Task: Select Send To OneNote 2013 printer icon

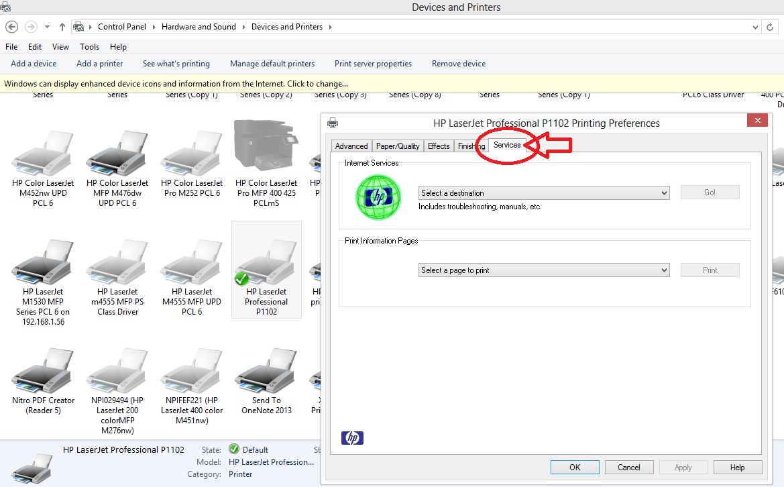Action: [x=266, y=371]
